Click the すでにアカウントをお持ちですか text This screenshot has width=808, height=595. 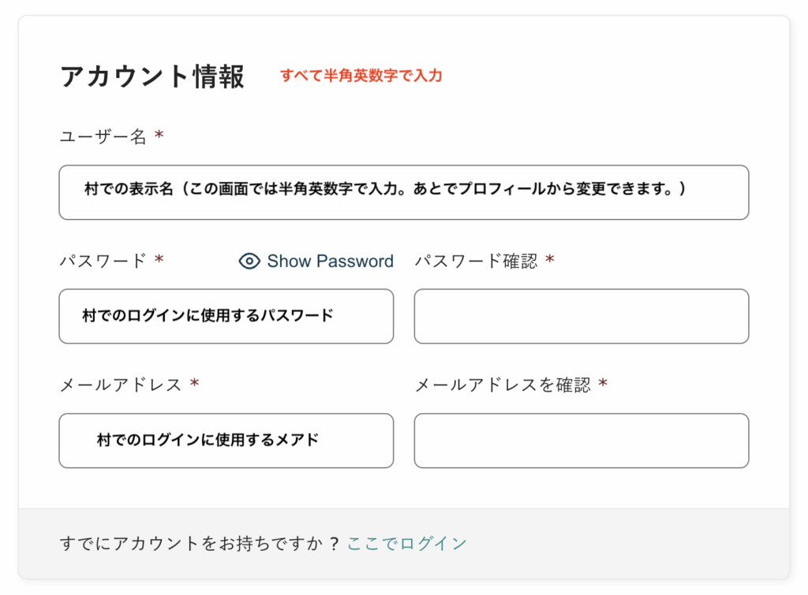pos(199,543)
